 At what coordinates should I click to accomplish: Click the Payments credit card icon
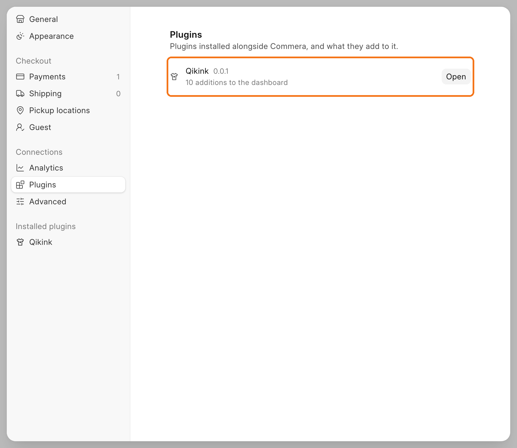pyautogui.click(x=20, y=77)
